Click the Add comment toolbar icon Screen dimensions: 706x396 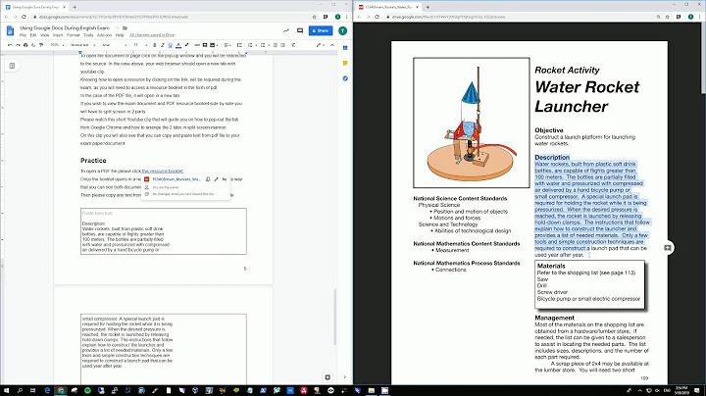click(x=205, y=45)
